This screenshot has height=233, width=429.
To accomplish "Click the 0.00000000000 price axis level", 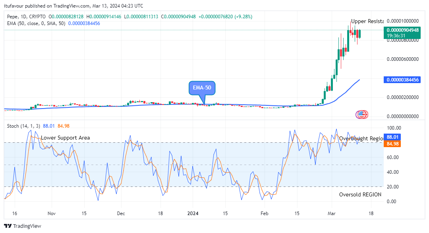I will 402,116.
